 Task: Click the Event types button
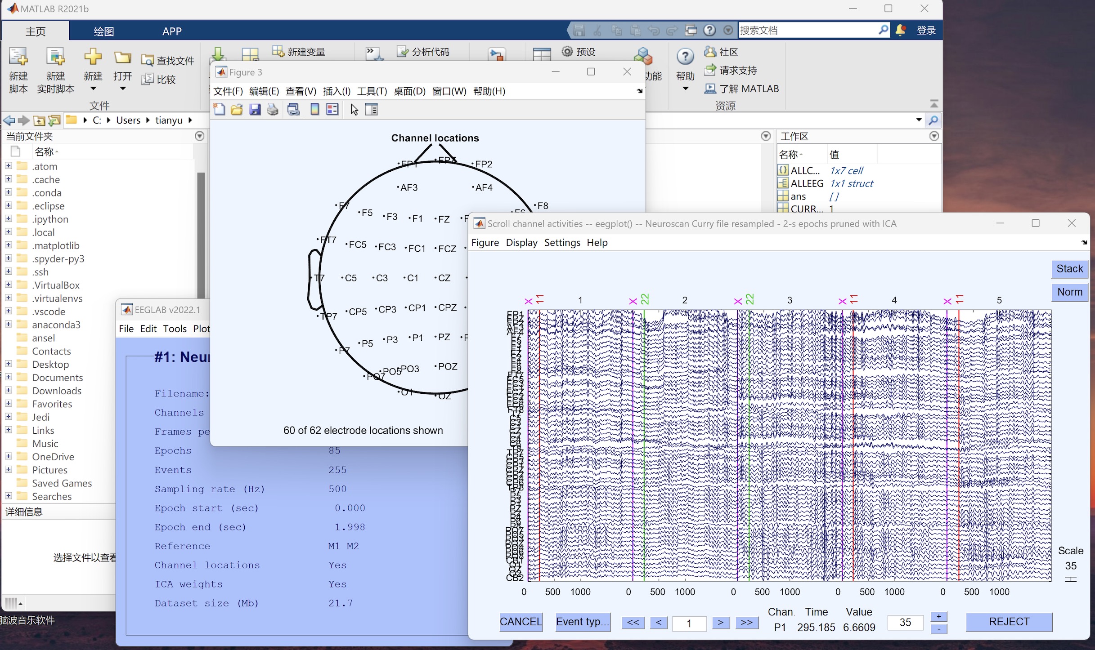(x=582, y=622)
